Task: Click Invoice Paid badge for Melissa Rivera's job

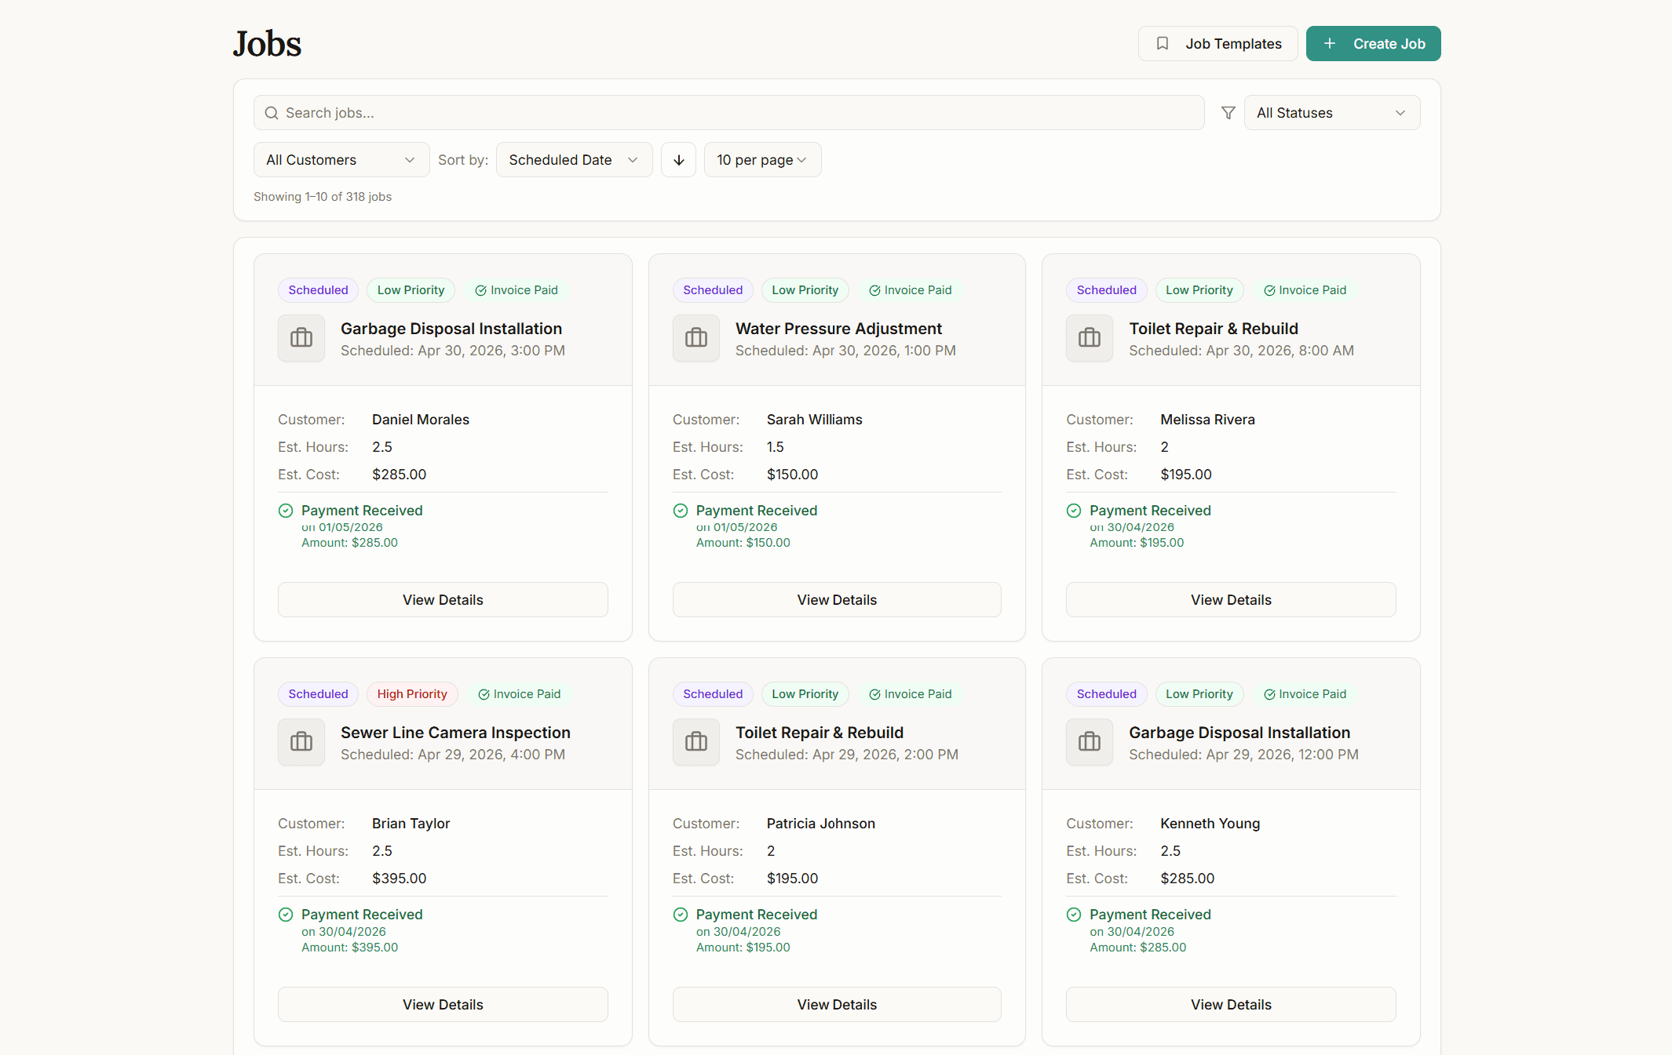Action: [x=1305, y=290]
